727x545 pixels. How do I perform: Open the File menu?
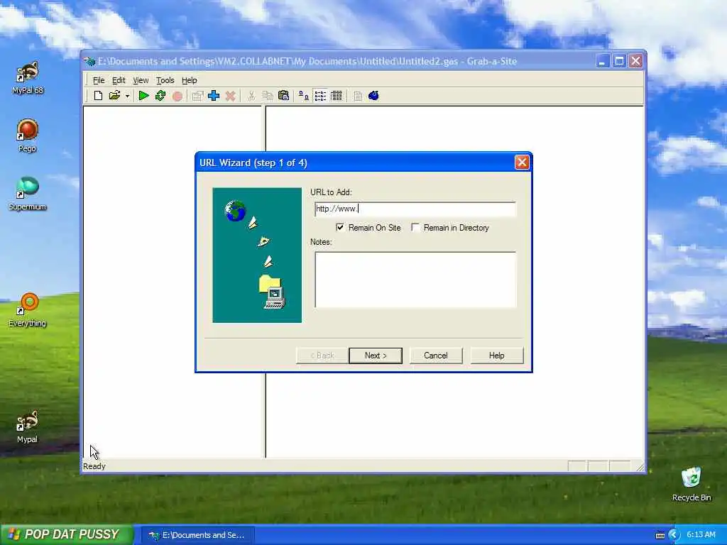[98, 80]
